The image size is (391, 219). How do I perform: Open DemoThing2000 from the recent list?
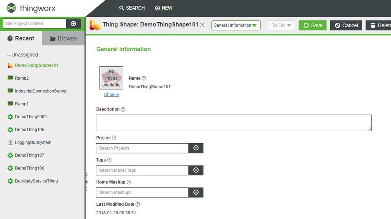[31, 117]
